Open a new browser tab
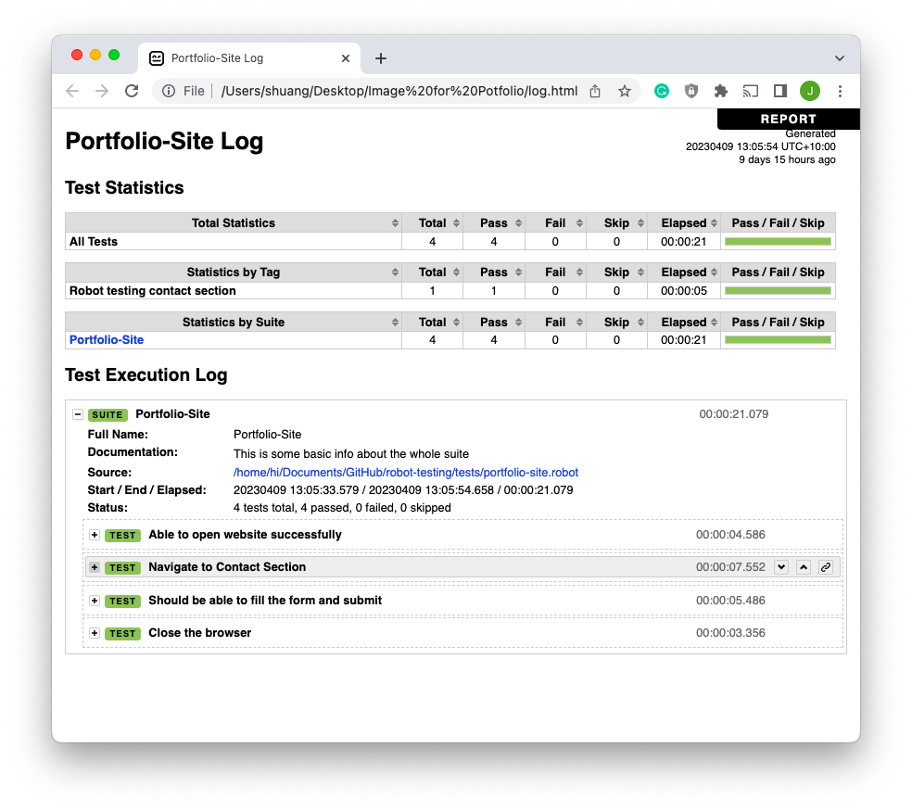 click(381, 58)
